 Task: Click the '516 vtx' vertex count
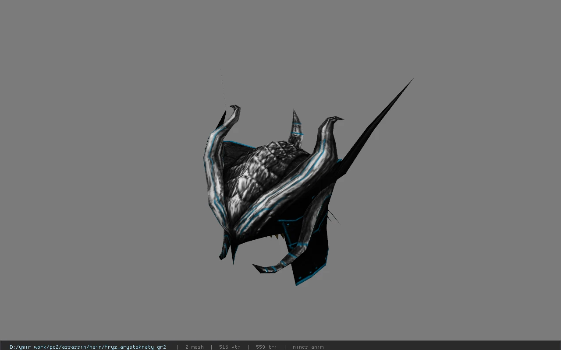[x=230, y=347]
